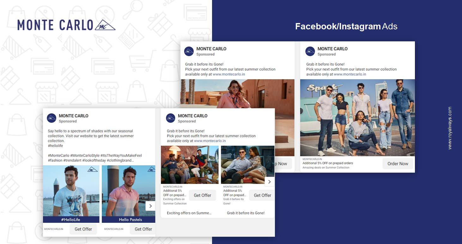The height and width of the screenshot is (244, 462).
Task: Click the www.royalways.com vertical text
Action: pos(450,128)
